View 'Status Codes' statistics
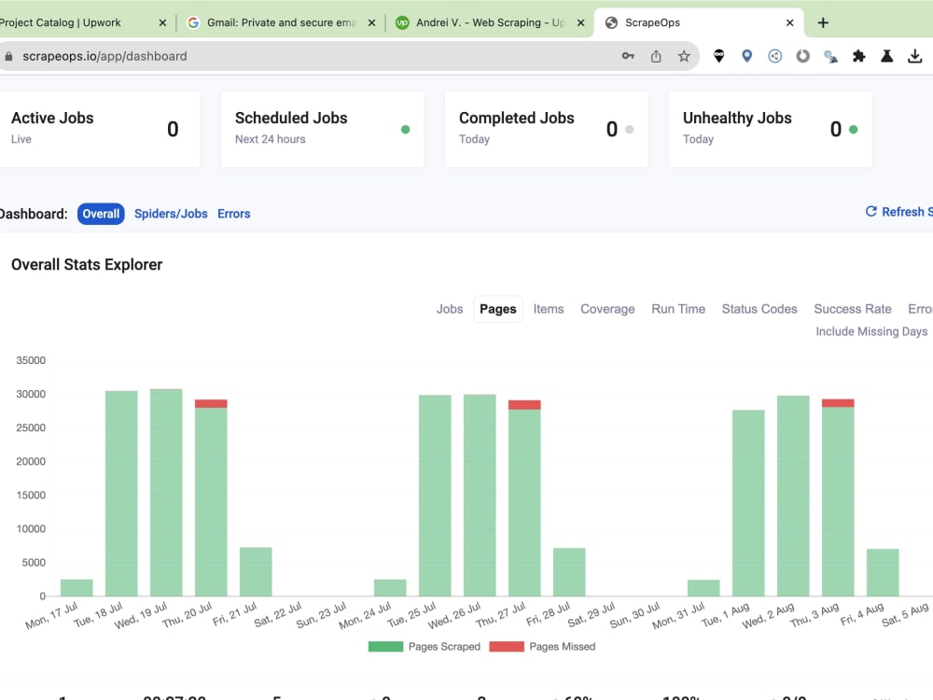The width and height of the screenshot is (933, 700). coord(759,309)
